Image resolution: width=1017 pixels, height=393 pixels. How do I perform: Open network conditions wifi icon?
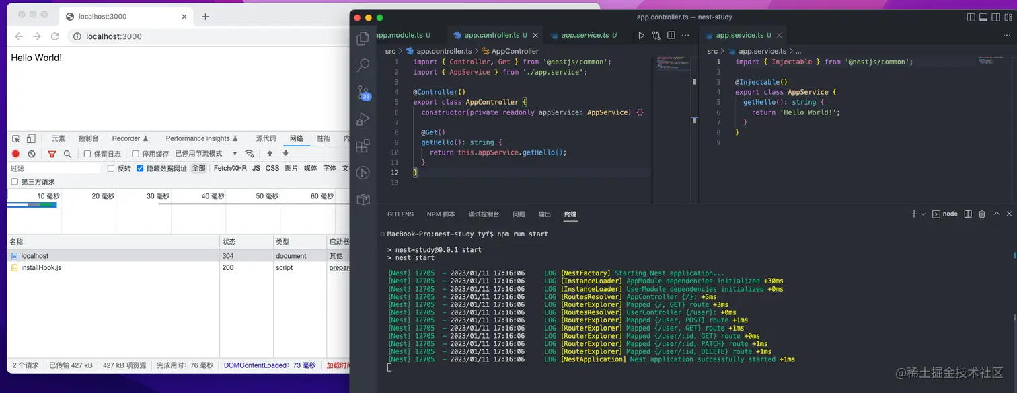(x=250, y=154)
